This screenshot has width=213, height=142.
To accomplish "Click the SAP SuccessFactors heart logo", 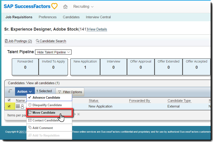I will click(x=54, y=6).
